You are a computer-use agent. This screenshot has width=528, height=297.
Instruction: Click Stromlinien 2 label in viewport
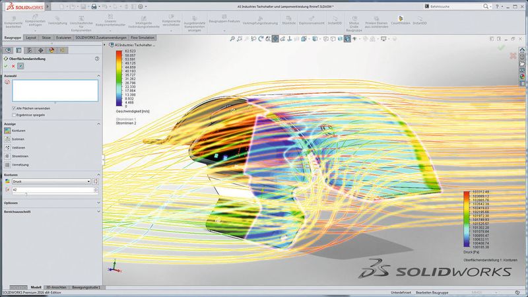[x=126, y=123]
